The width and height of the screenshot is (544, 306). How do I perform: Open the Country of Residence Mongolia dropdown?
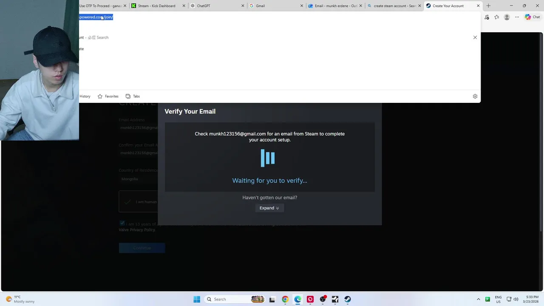[138, 179]
